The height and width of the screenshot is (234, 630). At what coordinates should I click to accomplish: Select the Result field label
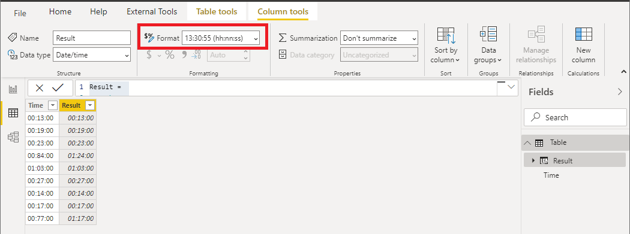point(563,160)
